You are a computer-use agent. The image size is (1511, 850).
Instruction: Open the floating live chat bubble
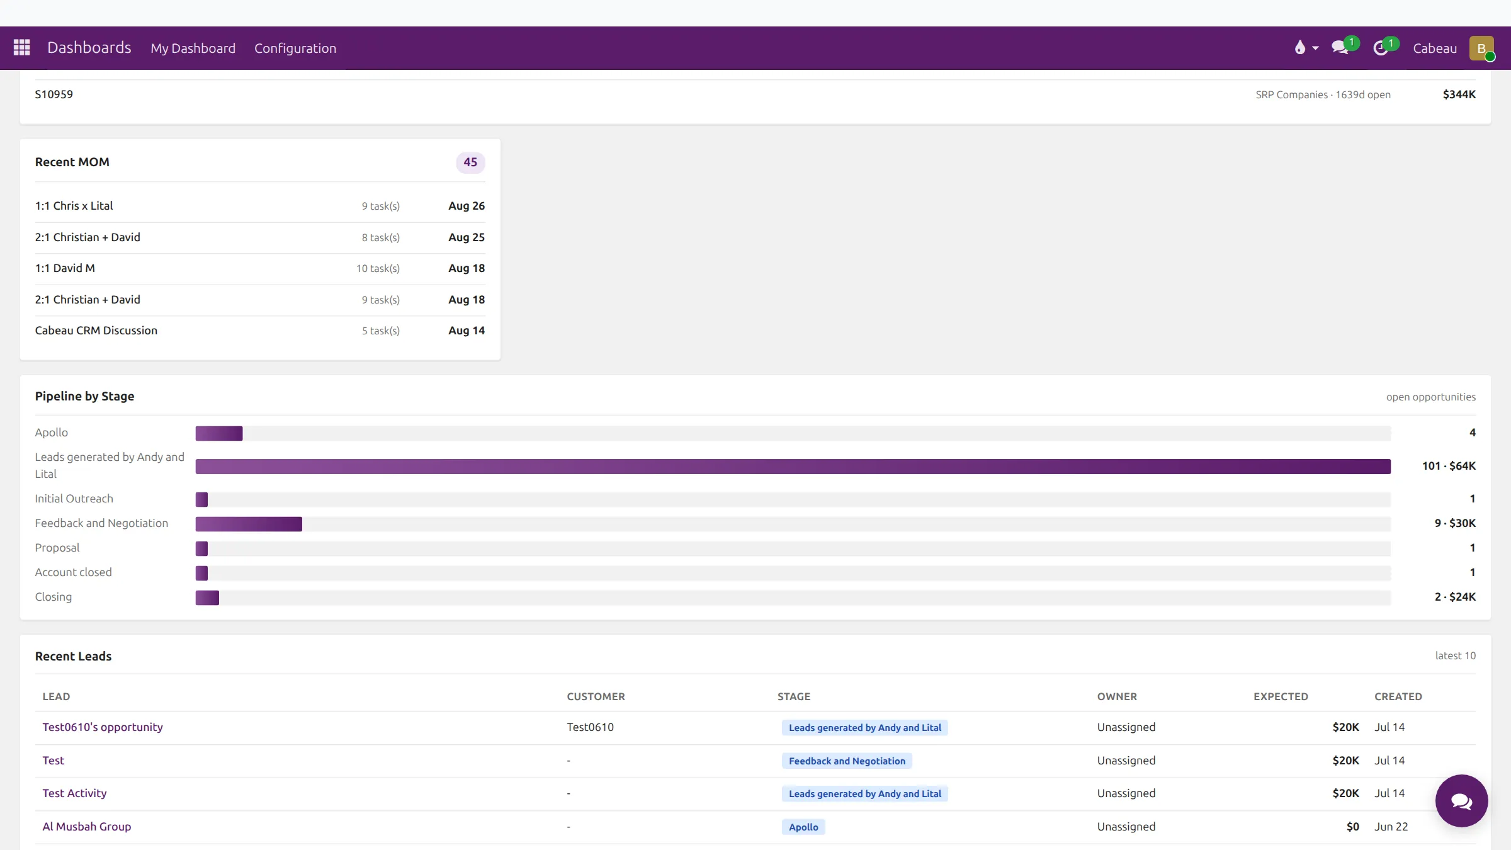[x=1461, y=801]
